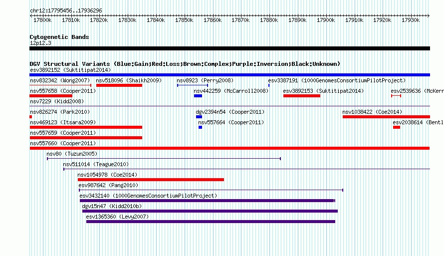Select the red nsv469123 loss bar

click(x=86, y=127)
